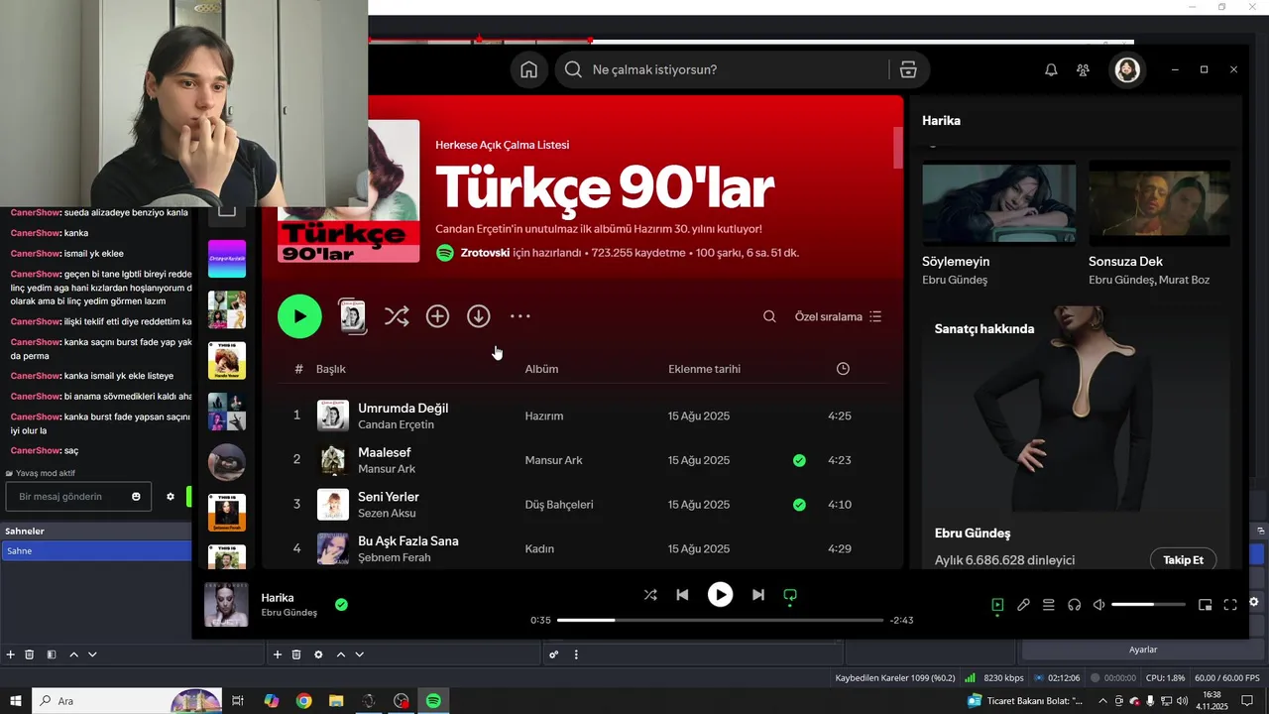Delete selected scene with trash icon
This screenshot has width=1269, height=714.
pos(30,654)
